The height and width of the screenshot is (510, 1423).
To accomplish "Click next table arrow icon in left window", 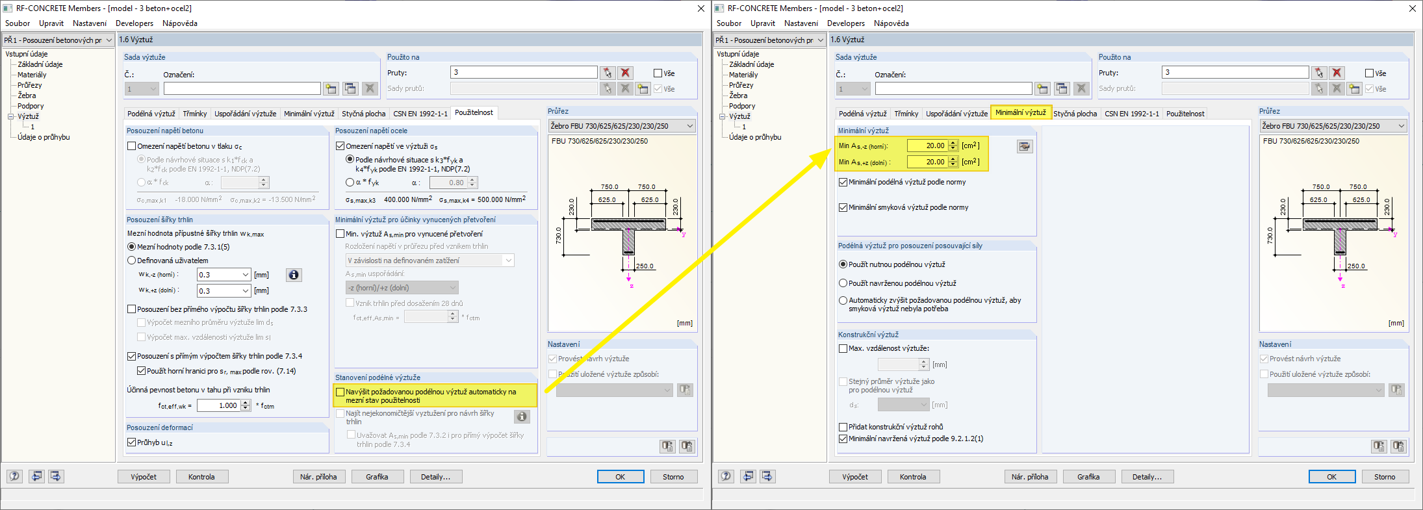I will 56,476.
